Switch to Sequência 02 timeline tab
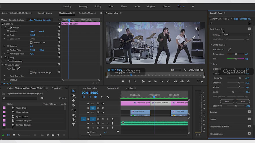Image resolution: width=255 pixels, height=143 pixels. click(x=113, y=88)
